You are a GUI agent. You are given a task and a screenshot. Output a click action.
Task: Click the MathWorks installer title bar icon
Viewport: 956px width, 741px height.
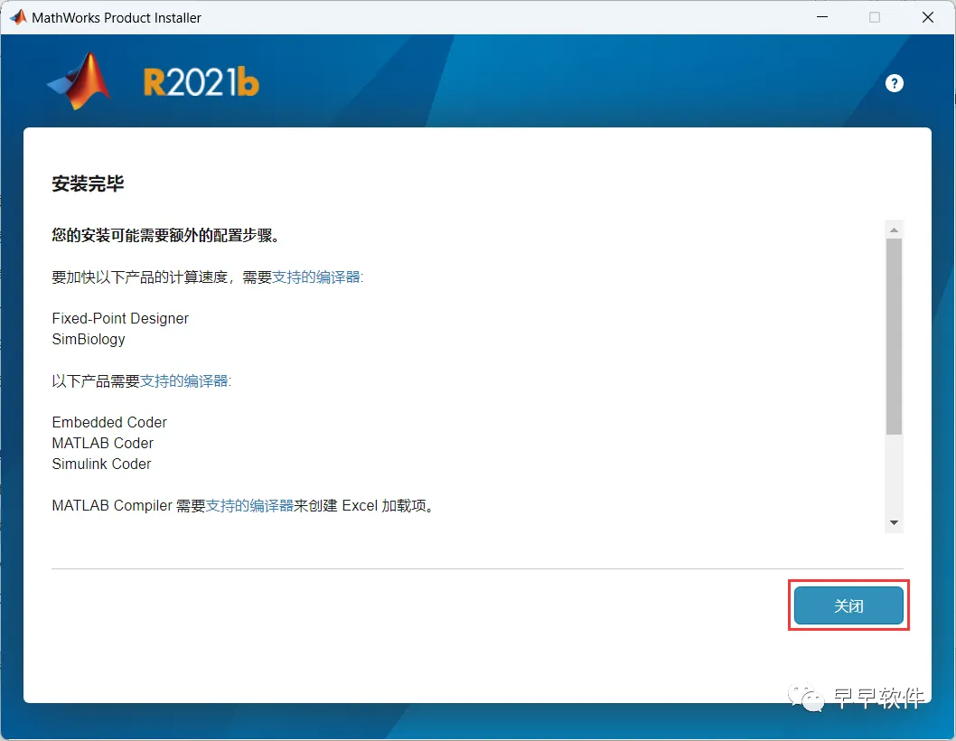[18, 17]
